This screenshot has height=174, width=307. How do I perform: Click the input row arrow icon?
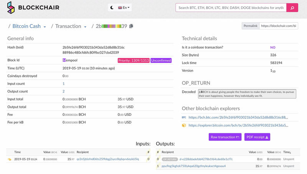[x=9, y=159]
